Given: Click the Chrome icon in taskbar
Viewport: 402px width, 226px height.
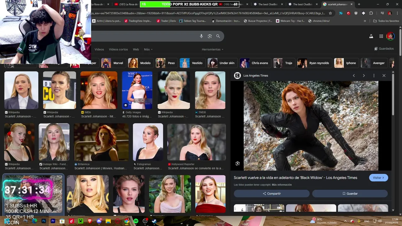Looking at the screenshot, I should 127,221.
